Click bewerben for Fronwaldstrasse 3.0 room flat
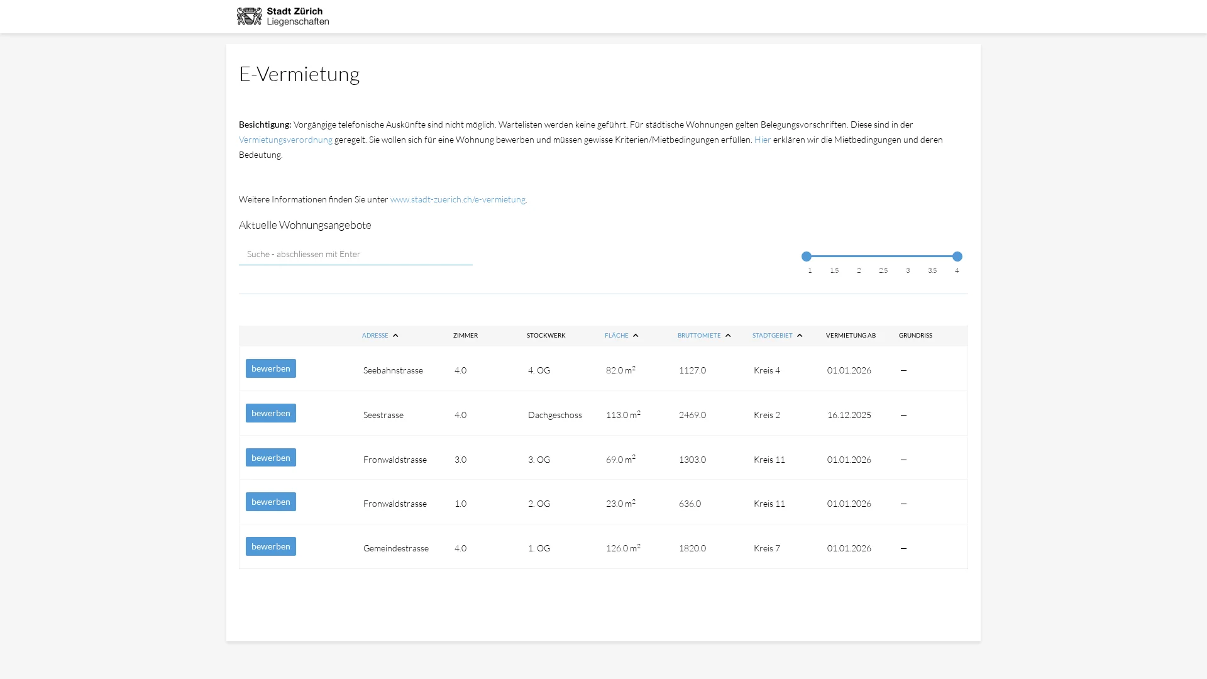Viewport: 1207px width, 679px height. click(x=270, y=458)
